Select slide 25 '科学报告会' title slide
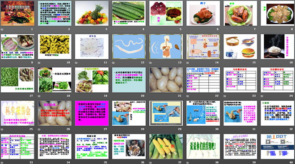 (17, 113)
